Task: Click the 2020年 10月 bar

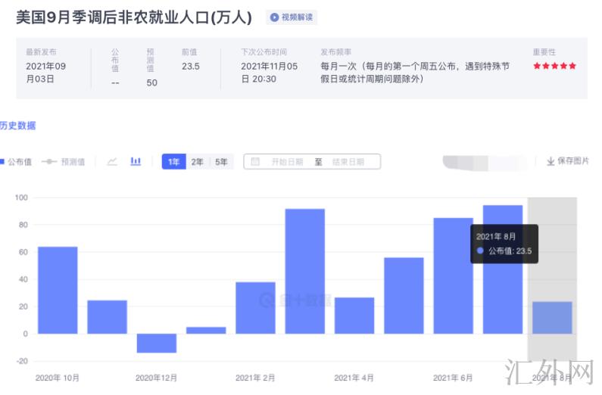Action: 58,290
